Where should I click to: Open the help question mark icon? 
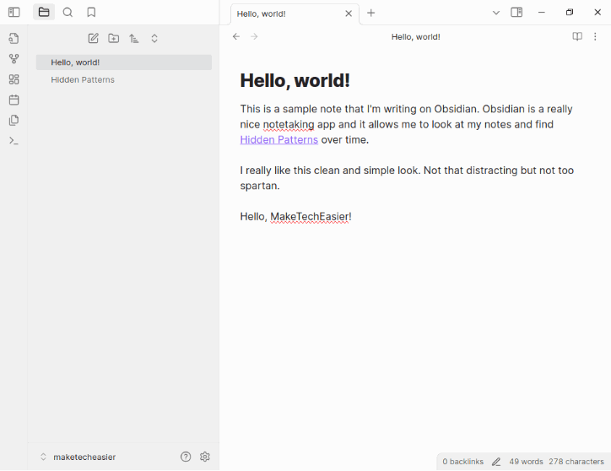[186, 457]
